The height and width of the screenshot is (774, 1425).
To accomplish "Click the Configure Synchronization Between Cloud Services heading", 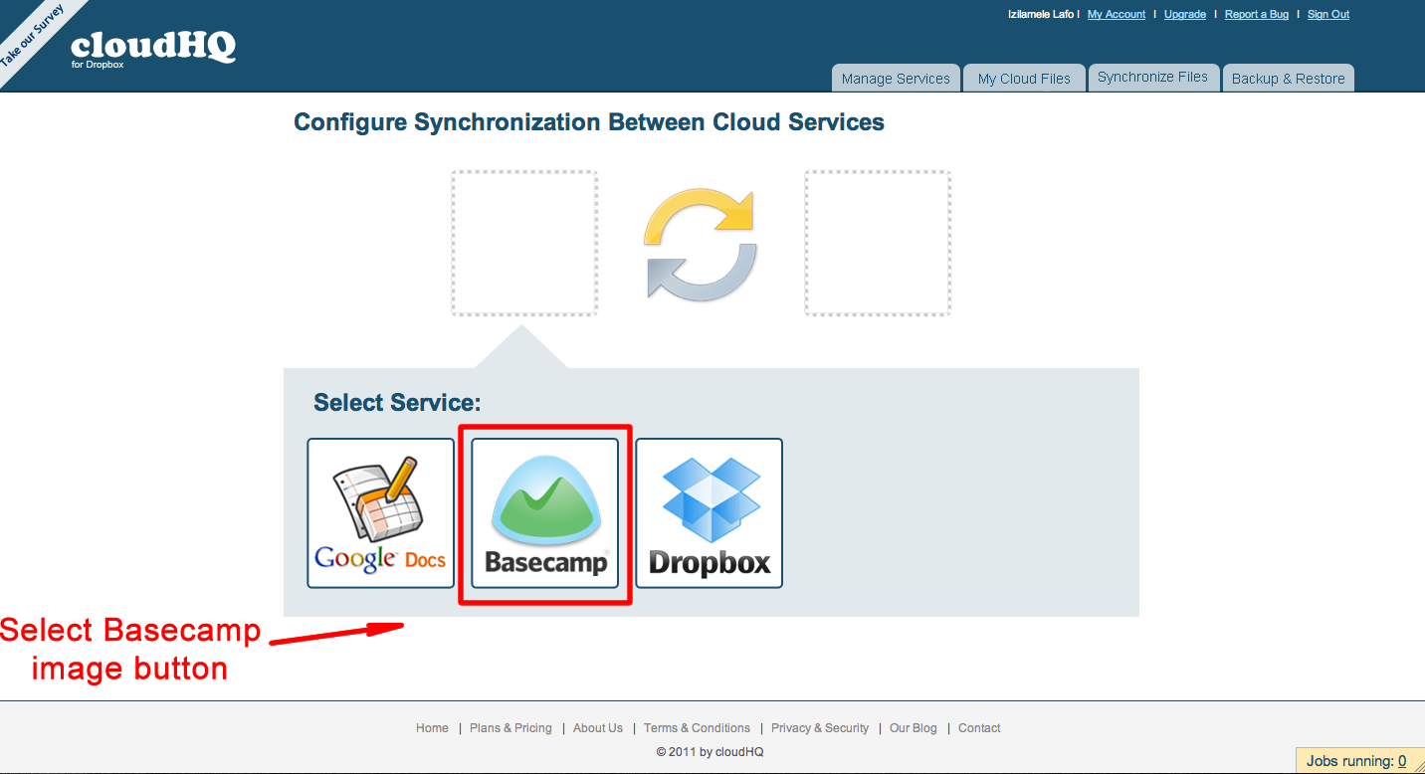I will 589,122.
